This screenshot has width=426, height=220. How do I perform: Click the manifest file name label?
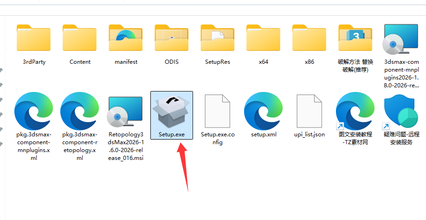[x=126, y=62]
